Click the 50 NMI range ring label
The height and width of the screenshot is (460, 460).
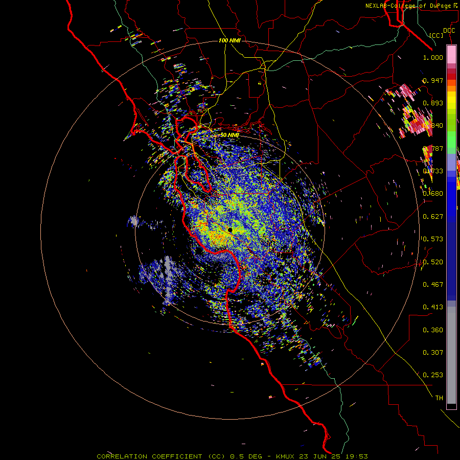pos(229,135)
